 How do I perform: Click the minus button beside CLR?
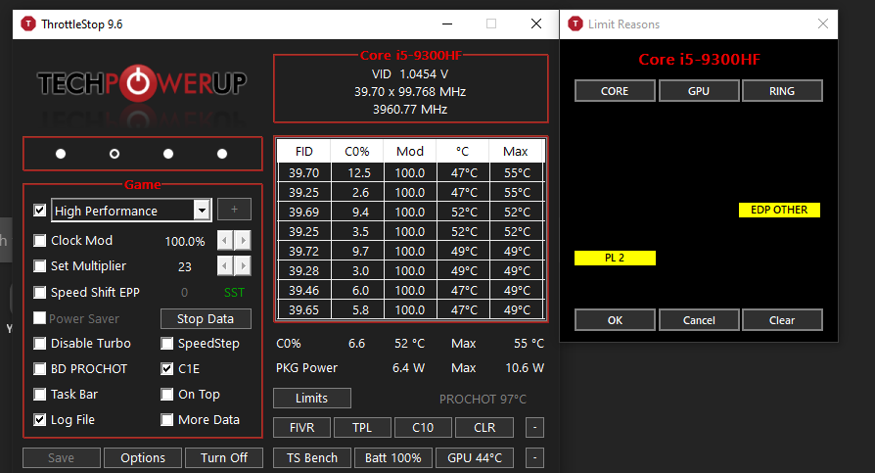[x=534, y=428]
